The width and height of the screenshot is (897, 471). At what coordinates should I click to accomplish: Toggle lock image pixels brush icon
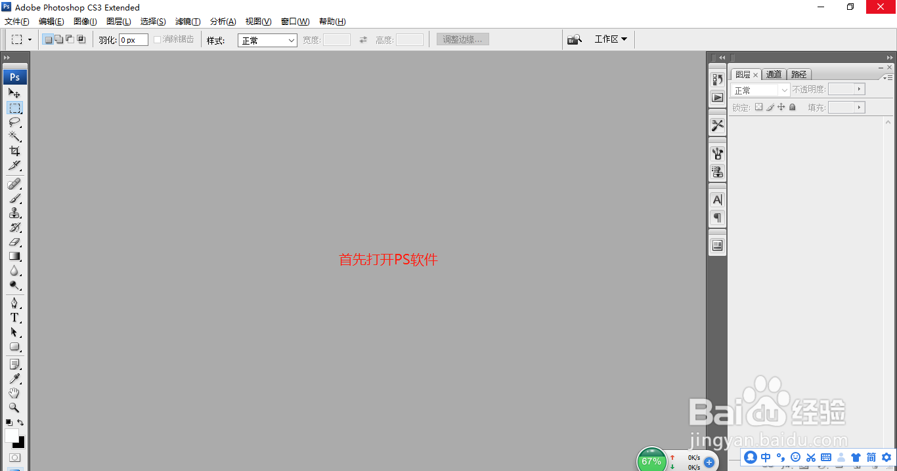click(770, 107)
